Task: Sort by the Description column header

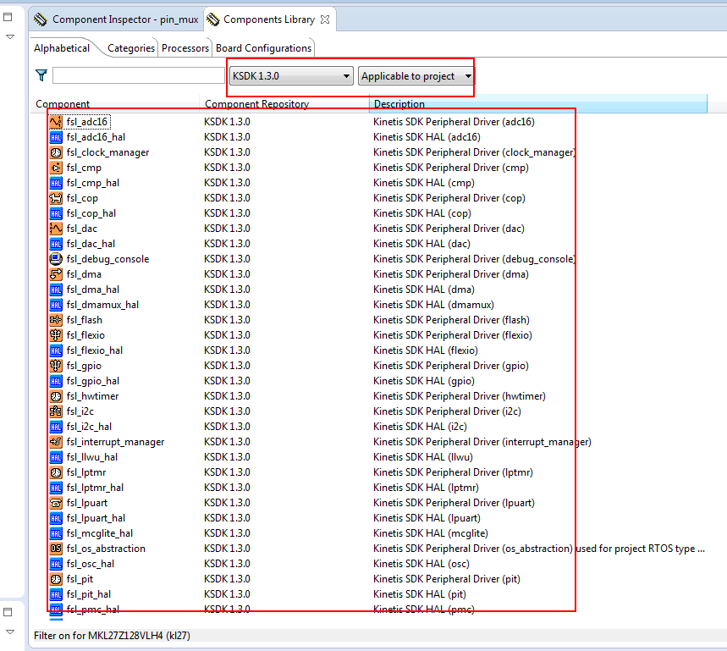Action: tap(537, 104)
